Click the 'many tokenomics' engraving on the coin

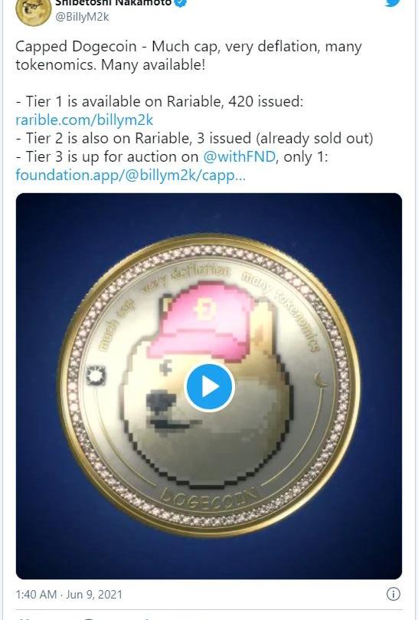pyautogui.click(x=281, y=305)
